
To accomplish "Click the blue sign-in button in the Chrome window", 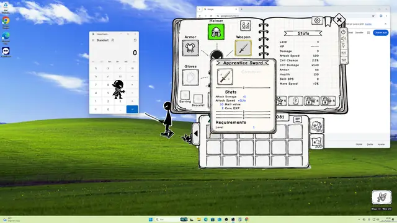I will 380,33.
